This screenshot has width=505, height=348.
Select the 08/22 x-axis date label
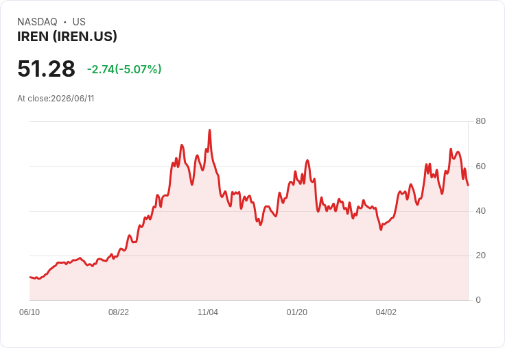click(119, 312)
